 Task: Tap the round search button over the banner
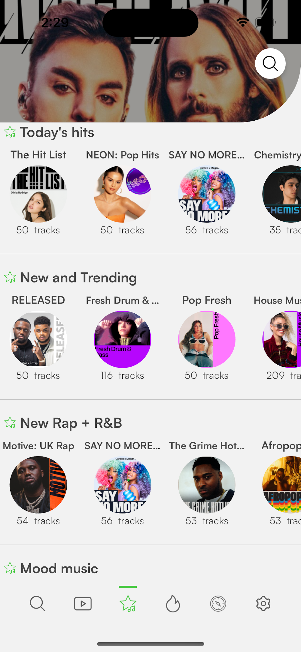click(270, 64)
